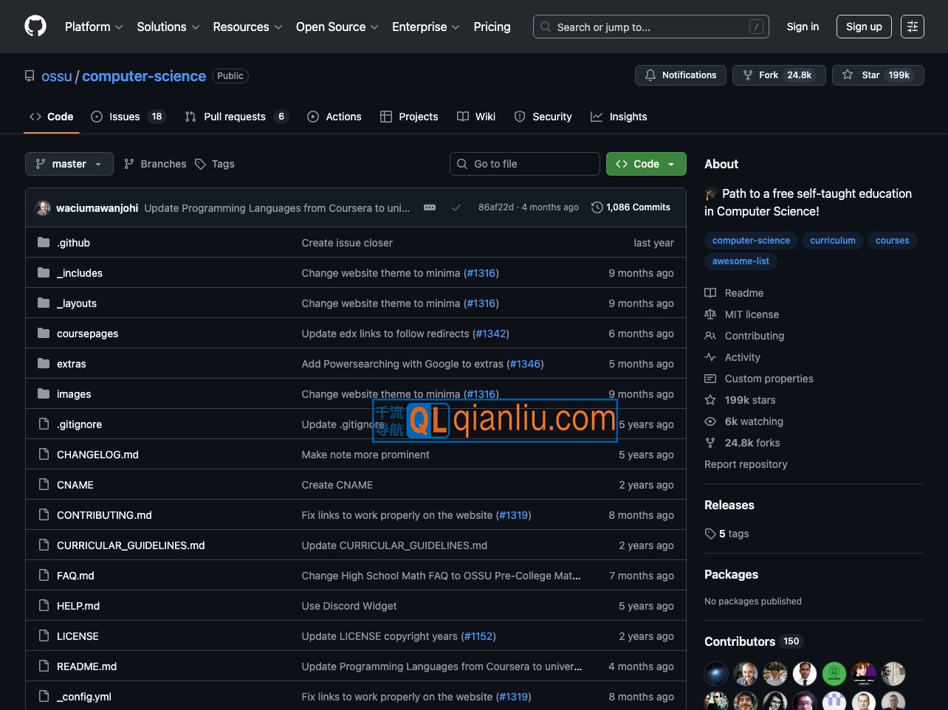Click waciumawanjohi's avatar in commit bar
The width and height of the screenshot is (948, 710).
click(43, 208)
